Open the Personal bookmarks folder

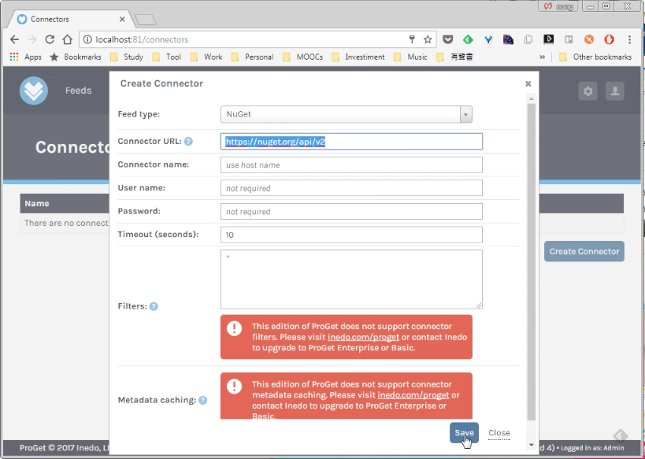253,57
